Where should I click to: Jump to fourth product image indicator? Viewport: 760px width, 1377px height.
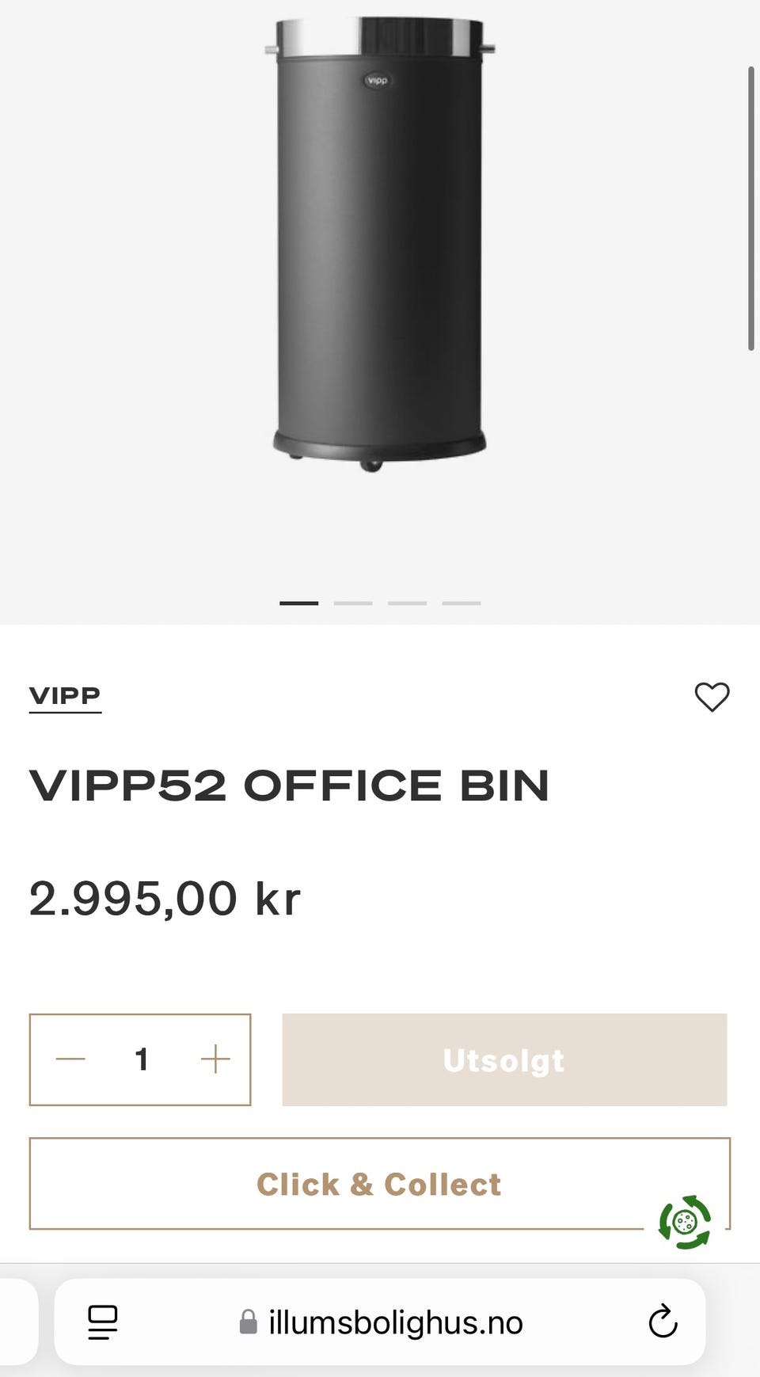pos(462,603)
